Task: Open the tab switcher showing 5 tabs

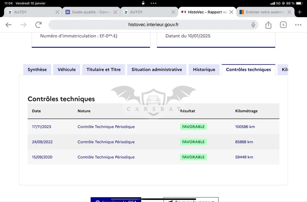Action: pos(283,25)
